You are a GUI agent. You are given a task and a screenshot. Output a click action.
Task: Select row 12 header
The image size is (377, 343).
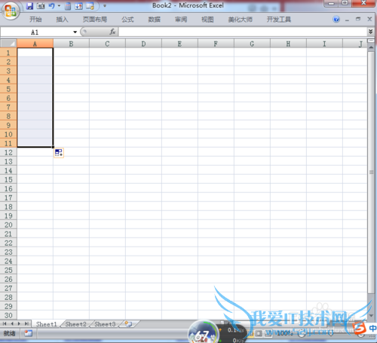tap(8, 152)
